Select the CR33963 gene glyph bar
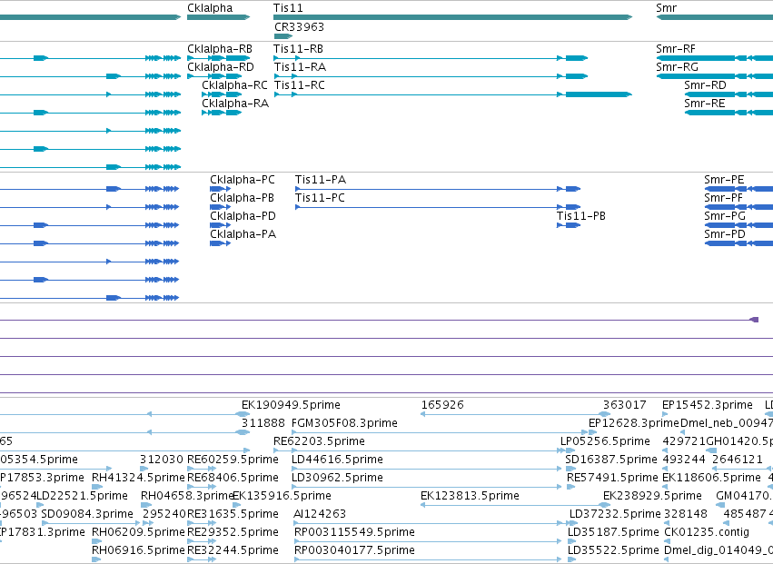The width and height of the screenshot is (773, 564). pos(283,36)
